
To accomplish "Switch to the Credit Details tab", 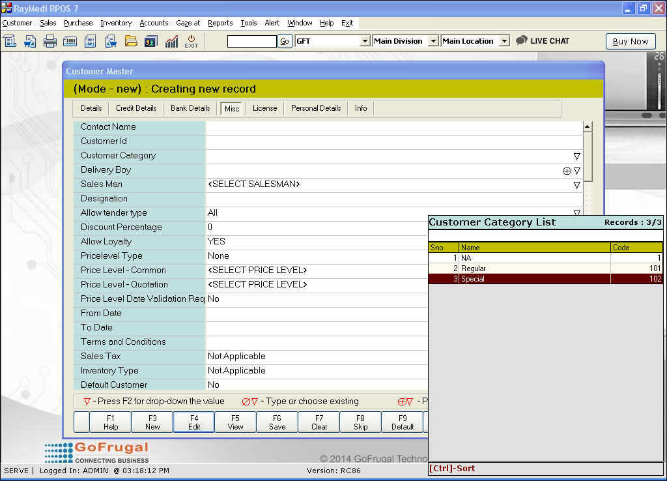I will pos(136,108).
